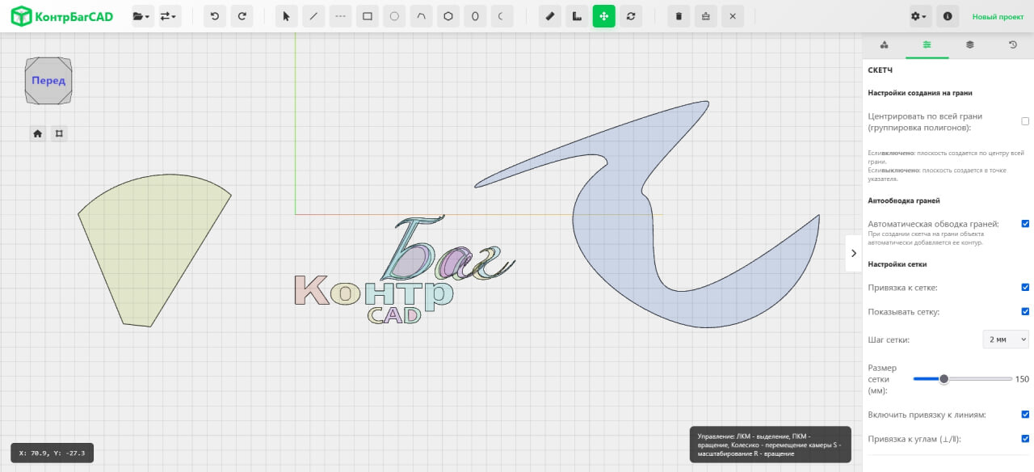Uncheck 'Привязка к сетке' checkbox
This screenshot has width=1034, height=472.
click(x=1025, y=288)
